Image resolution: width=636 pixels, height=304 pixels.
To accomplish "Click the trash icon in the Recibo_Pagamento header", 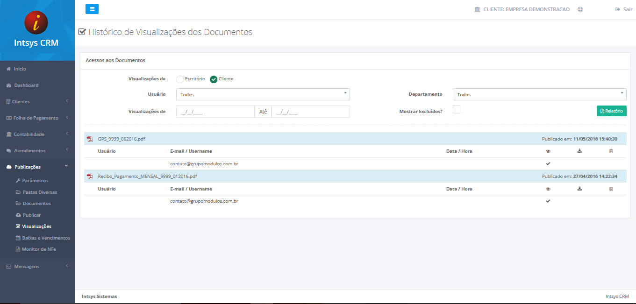I will pos(611,189).
